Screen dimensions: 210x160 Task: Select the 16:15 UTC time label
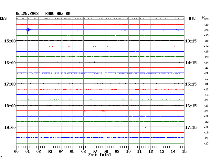[x=191, y=106]
